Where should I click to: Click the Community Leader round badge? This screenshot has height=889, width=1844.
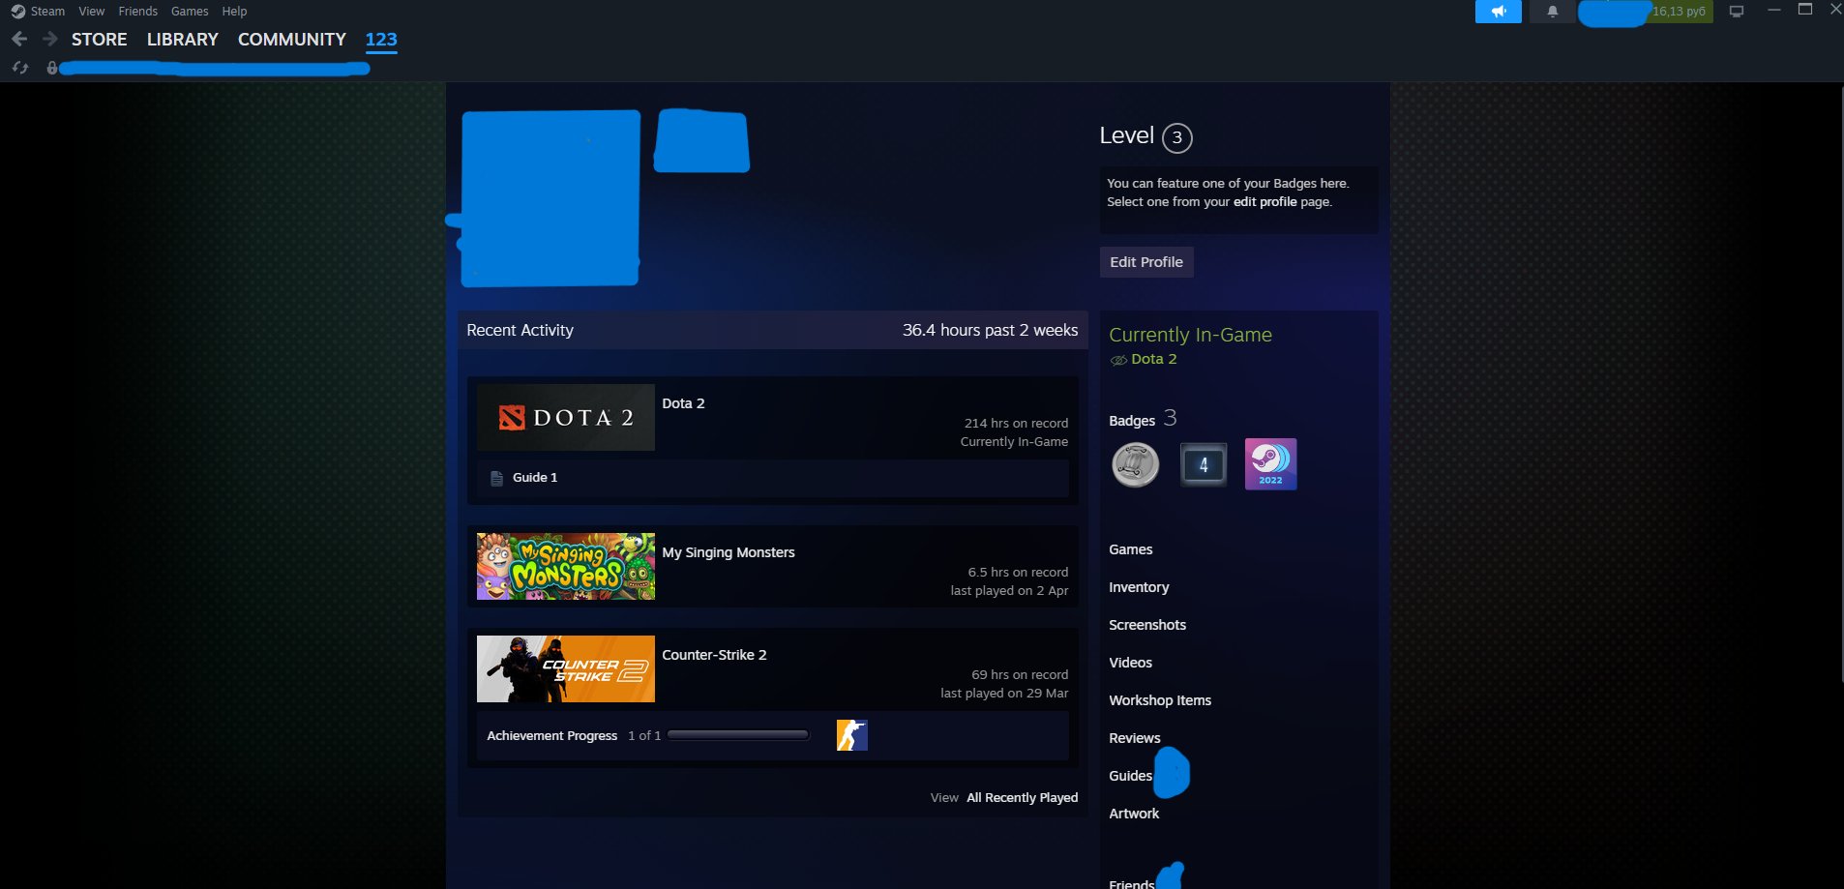pyautogui.click(x=1135, y=464)
